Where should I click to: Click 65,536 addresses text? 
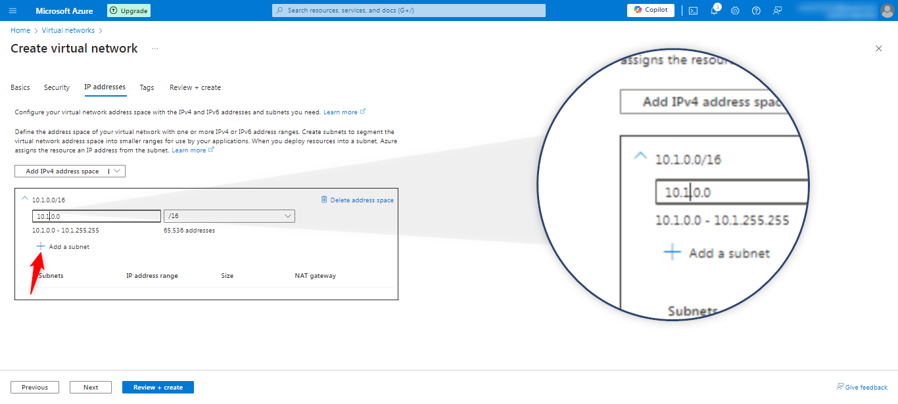[189, 231]
